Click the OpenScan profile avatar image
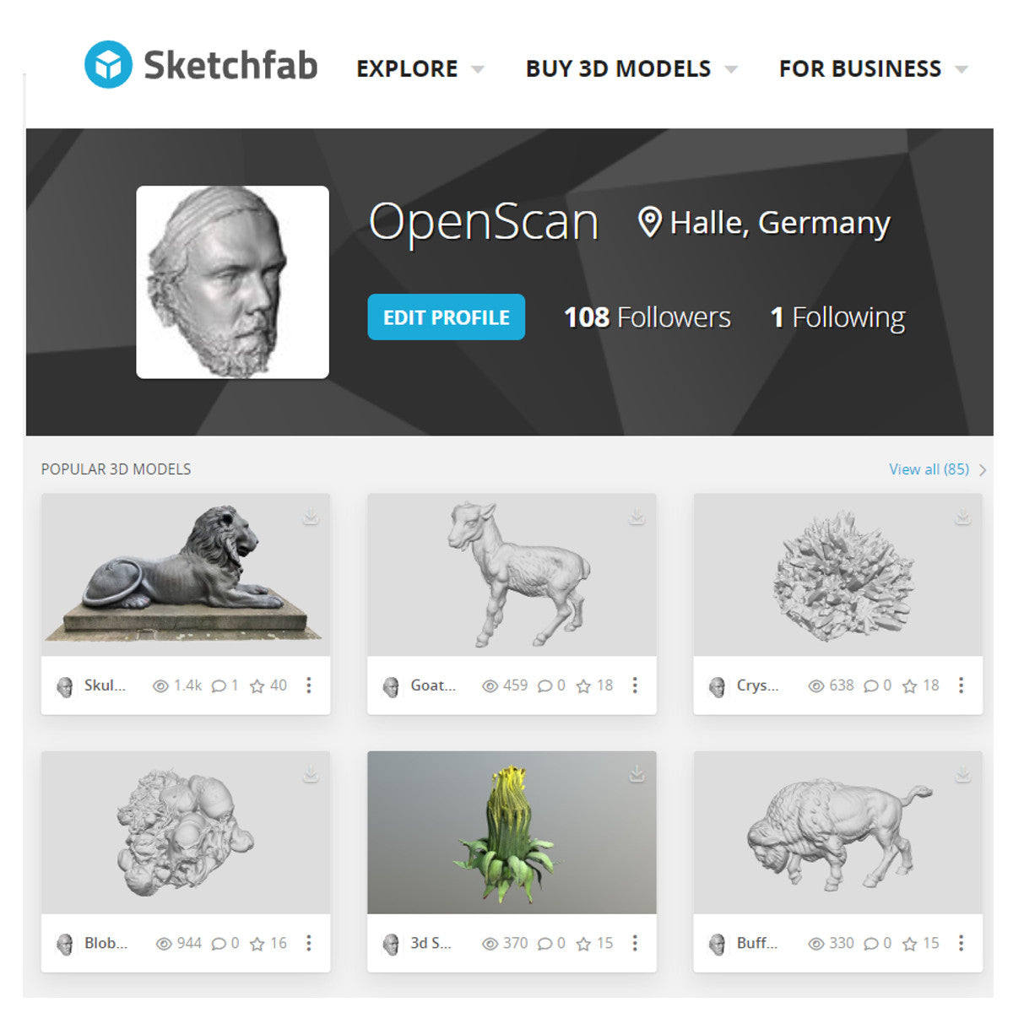This screenshot has width=1013, height=1013. [233, 282]
